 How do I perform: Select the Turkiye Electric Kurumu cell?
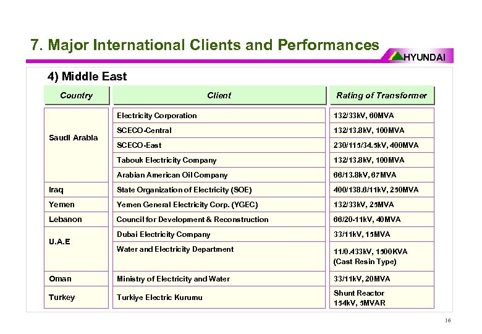219,298
